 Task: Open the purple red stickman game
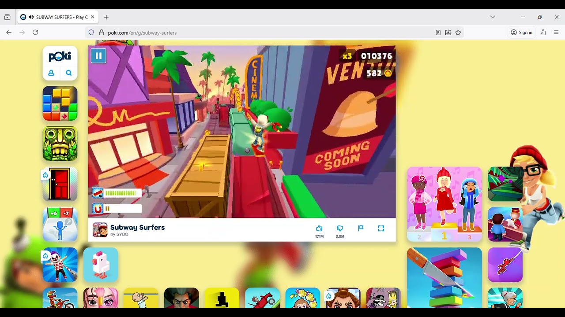pos(505,265)
